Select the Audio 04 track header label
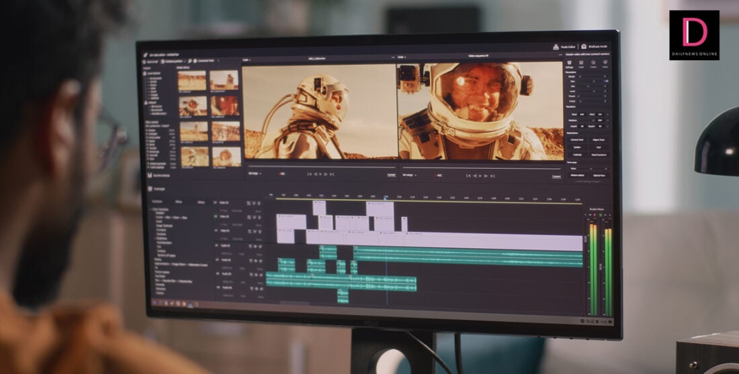The image size is (739, 374). tap(226, 288)
